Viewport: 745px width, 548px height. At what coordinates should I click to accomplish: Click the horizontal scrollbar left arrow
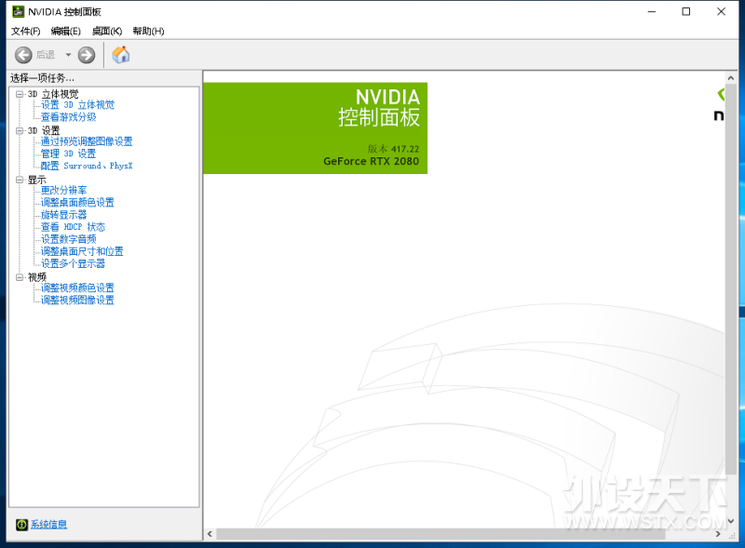tap(210, 534)
